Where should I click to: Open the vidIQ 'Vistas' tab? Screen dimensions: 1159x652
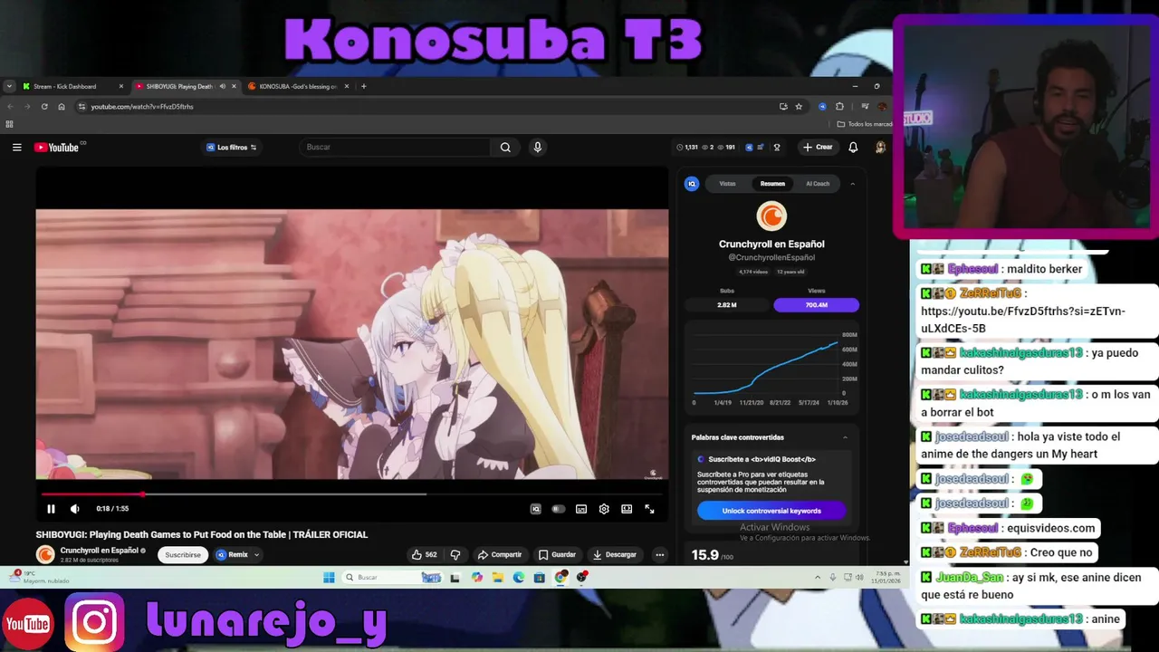727,184
